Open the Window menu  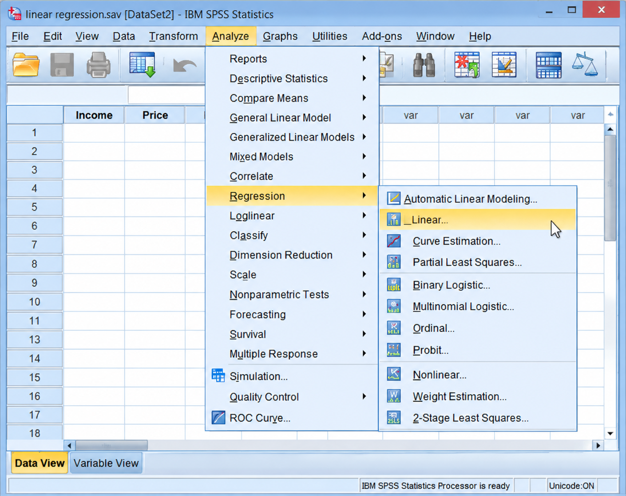click(435, 36)
